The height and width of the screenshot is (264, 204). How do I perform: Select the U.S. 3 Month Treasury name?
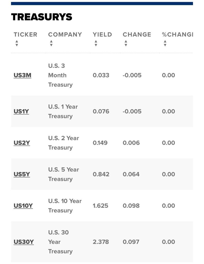click(x=60, y=75)
